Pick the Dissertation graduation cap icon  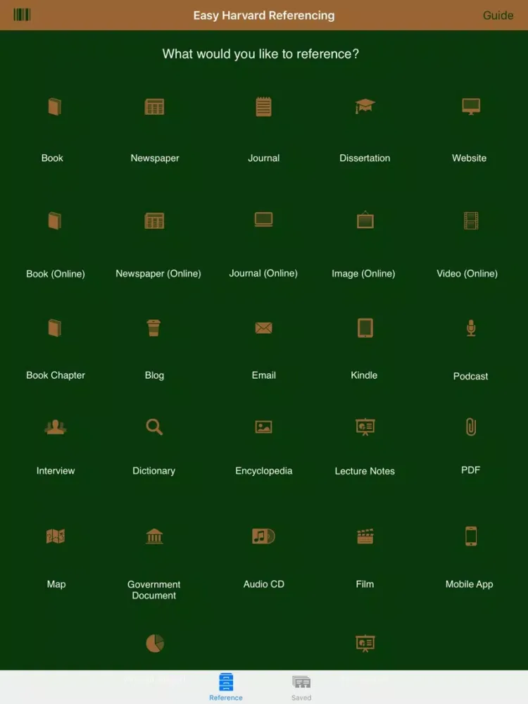[x=365, y=106]
